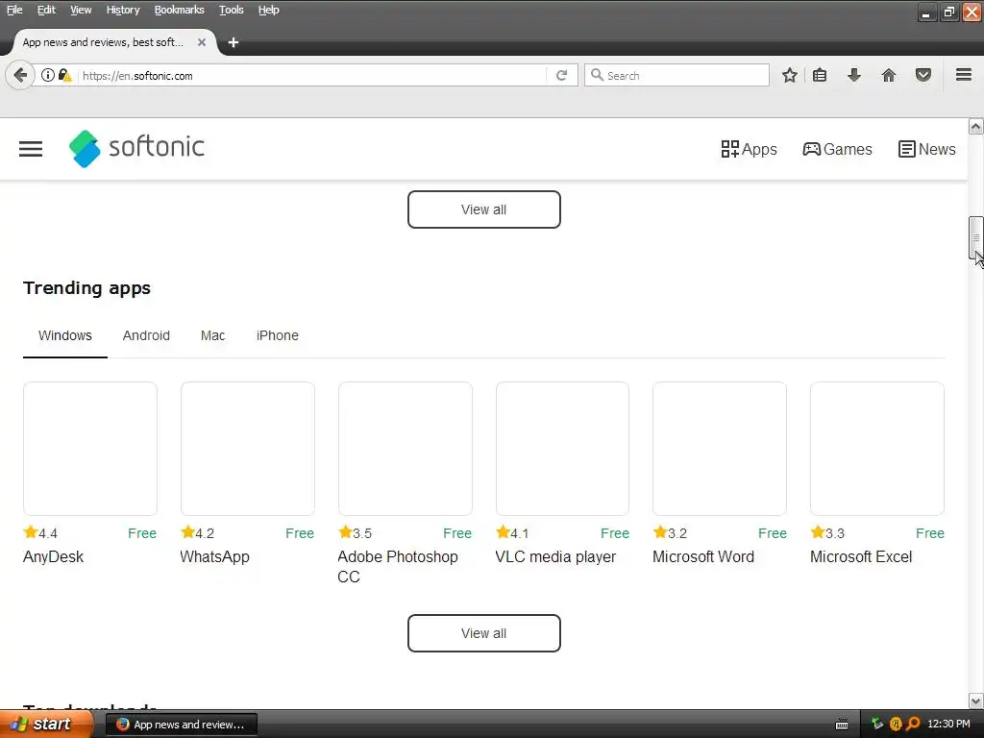Click the AnyDesk app title
This screenshot has height=738, width=984.
[54, 556]
